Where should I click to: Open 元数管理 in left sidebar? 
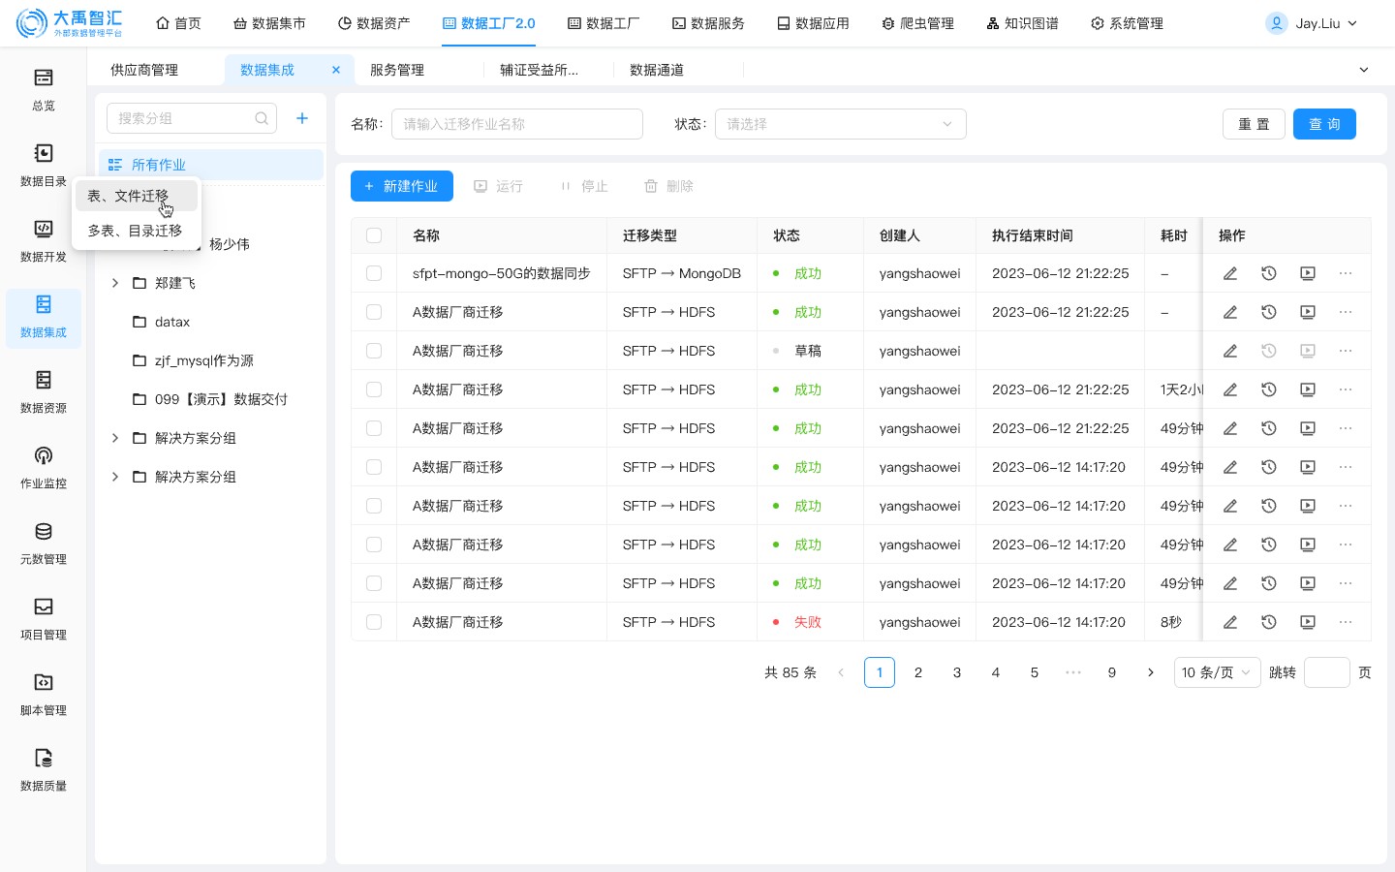pos(44,544)
